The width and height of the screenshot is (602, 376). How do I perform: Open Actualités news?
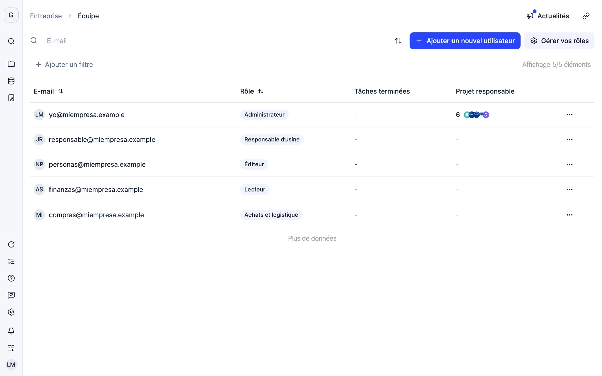(547, 16)
